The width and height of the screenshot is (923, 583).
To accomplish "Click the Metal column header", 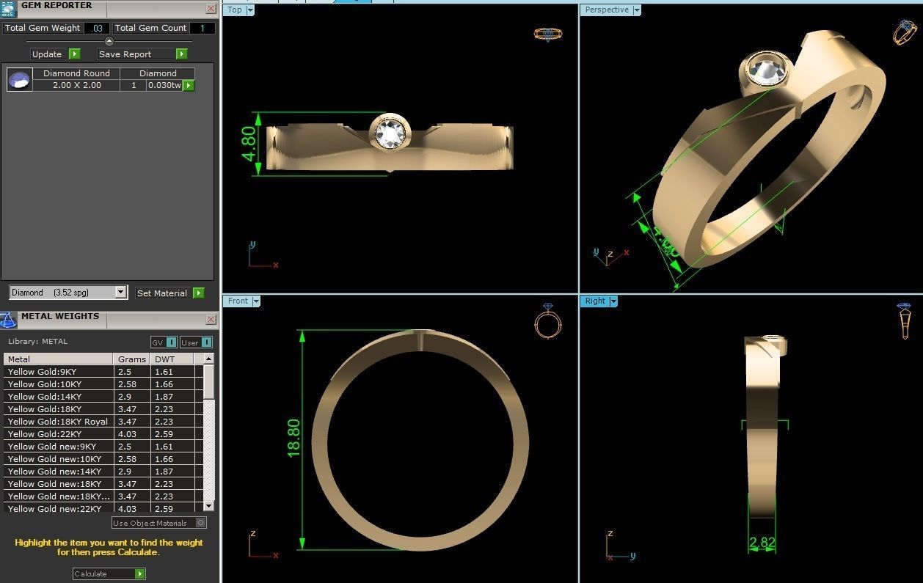I will 59,359.
